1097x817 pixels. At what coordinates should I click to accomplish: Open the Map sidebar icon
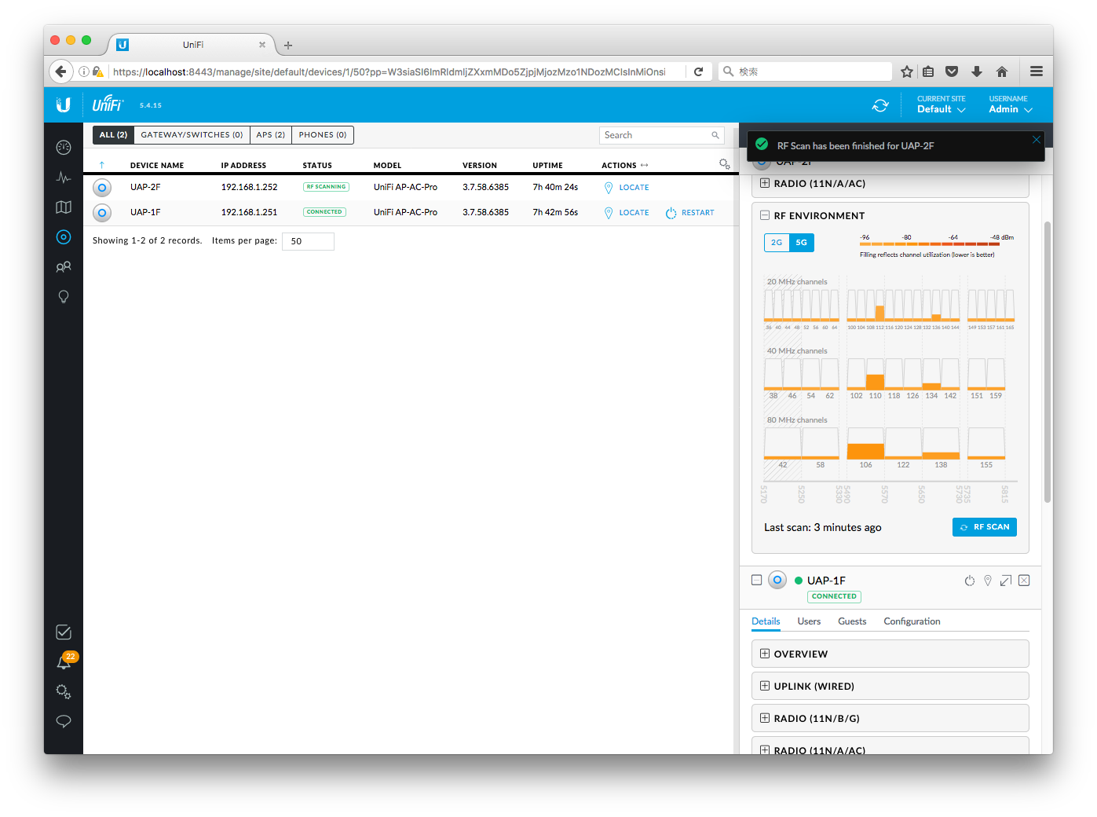coord(64,207)
